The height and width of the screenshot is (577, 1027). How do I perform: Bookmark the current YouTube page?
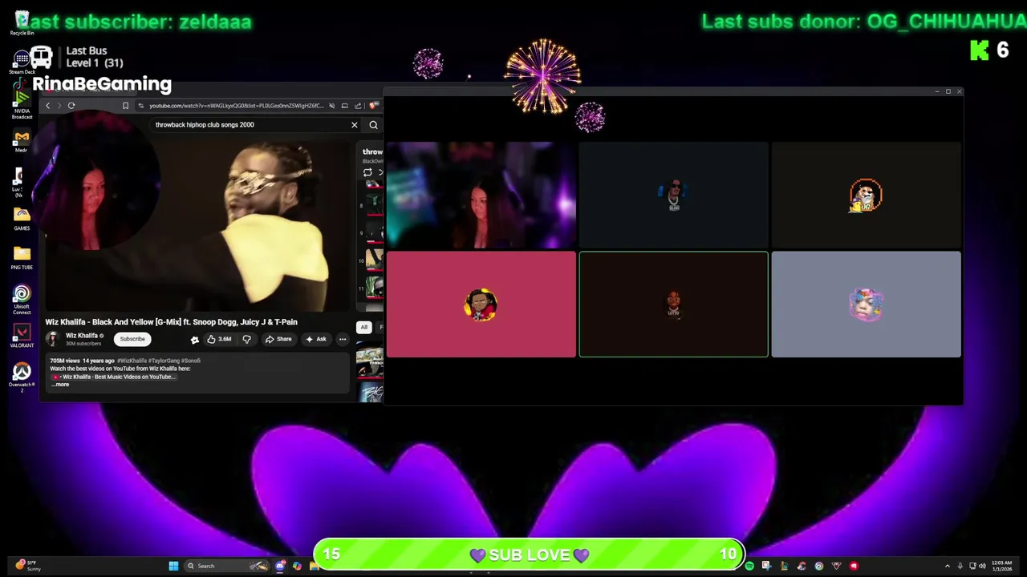tap(125, 106)
